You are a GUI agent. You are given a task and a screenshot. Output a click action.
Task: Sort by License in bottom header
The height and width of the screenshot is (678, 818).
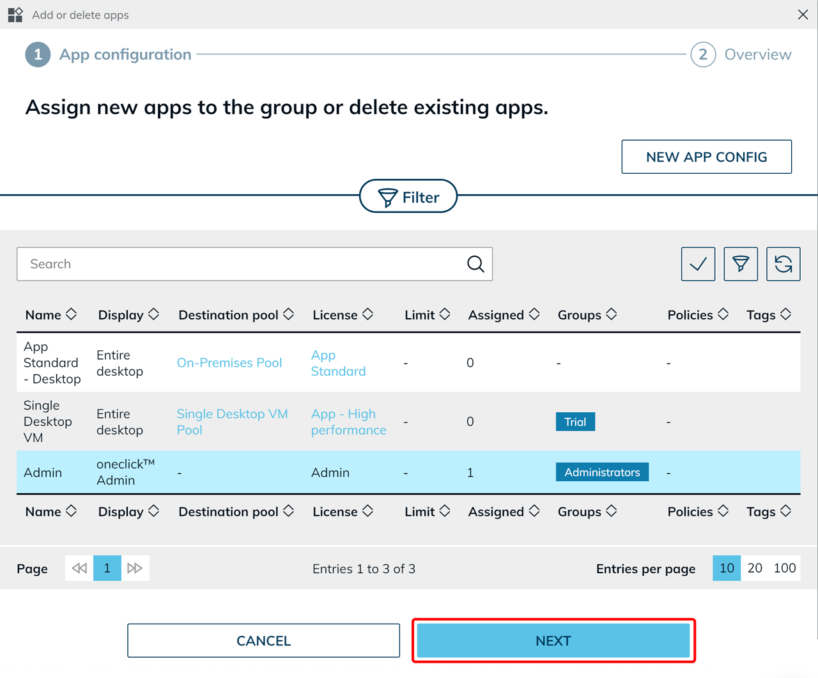343,511
